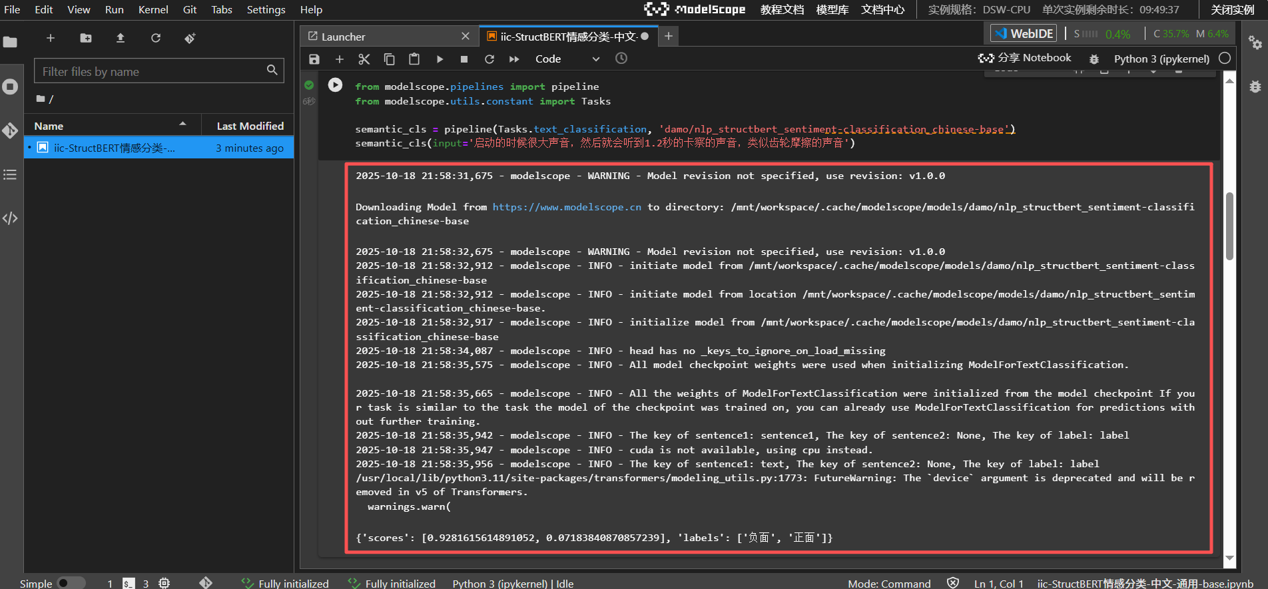Image resolution: width=1268 pixels, height=589 pixels.
Task: Open the Help menu
Action: pyautogui.click(x=311, y=9)
